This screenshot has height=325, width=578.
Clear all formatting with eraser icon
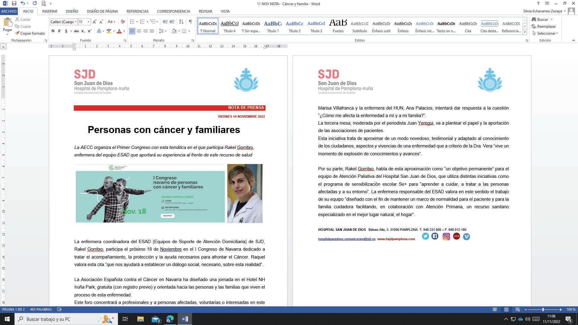click(123, 22)
